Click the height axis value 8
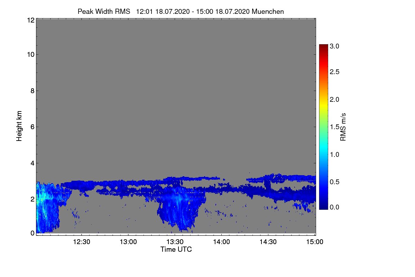This screenshot has height=277, width=415. [x=32, y=91]
